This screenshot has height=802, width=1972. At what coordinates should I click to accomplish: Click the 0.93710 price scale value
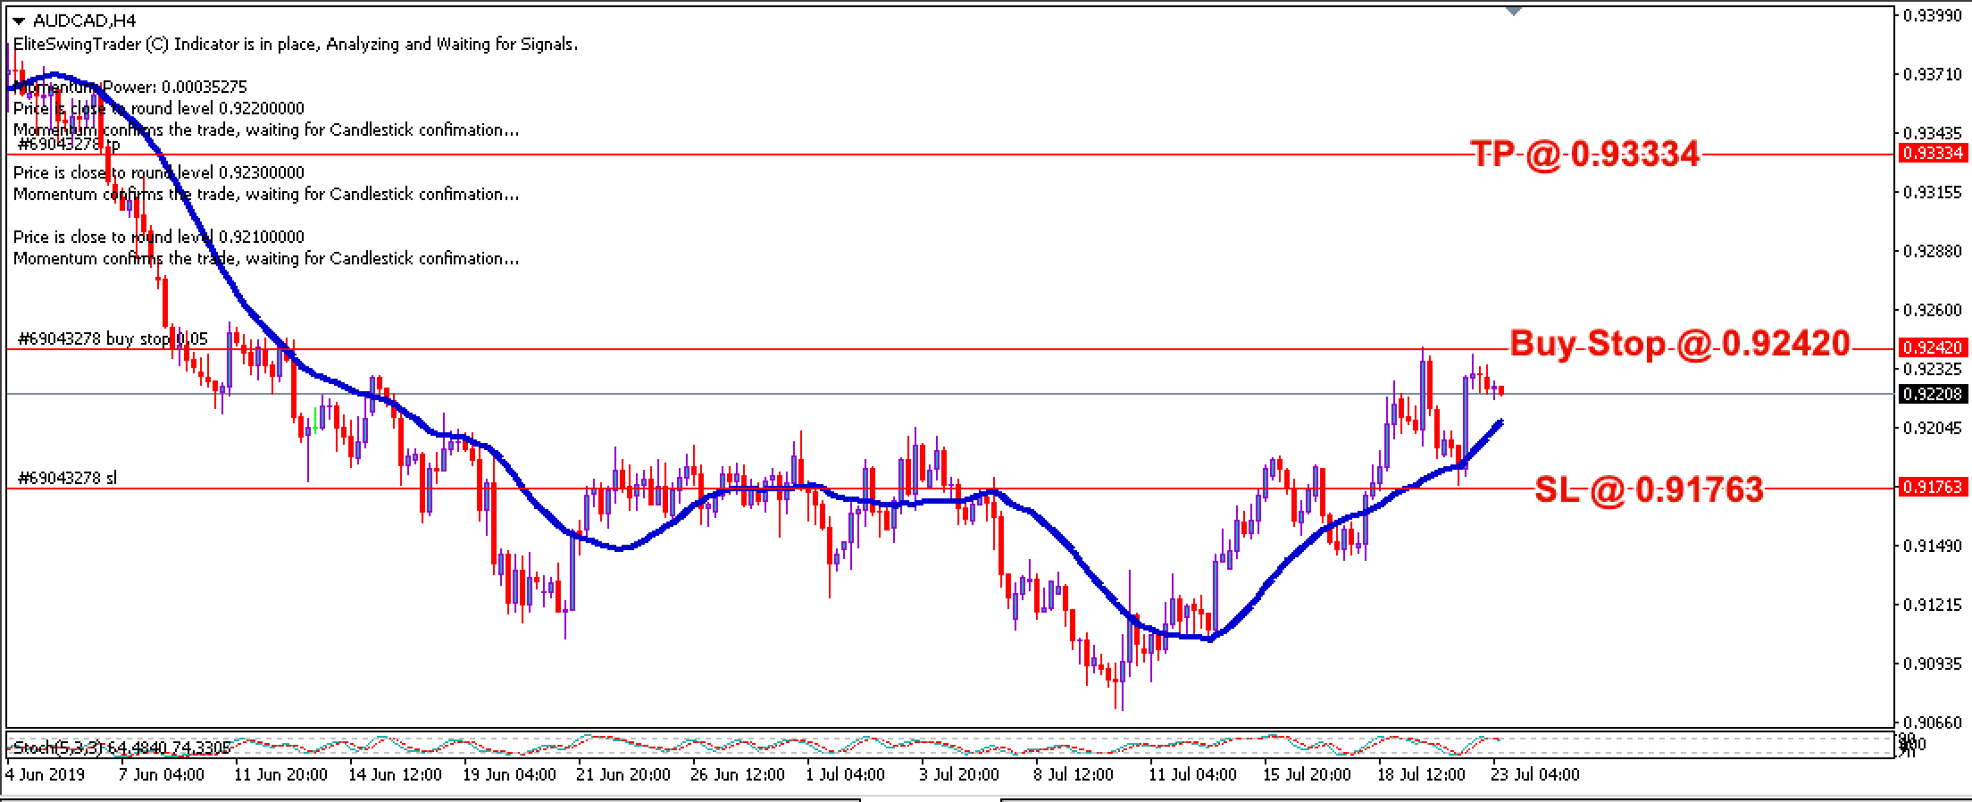click(1931, 75)
